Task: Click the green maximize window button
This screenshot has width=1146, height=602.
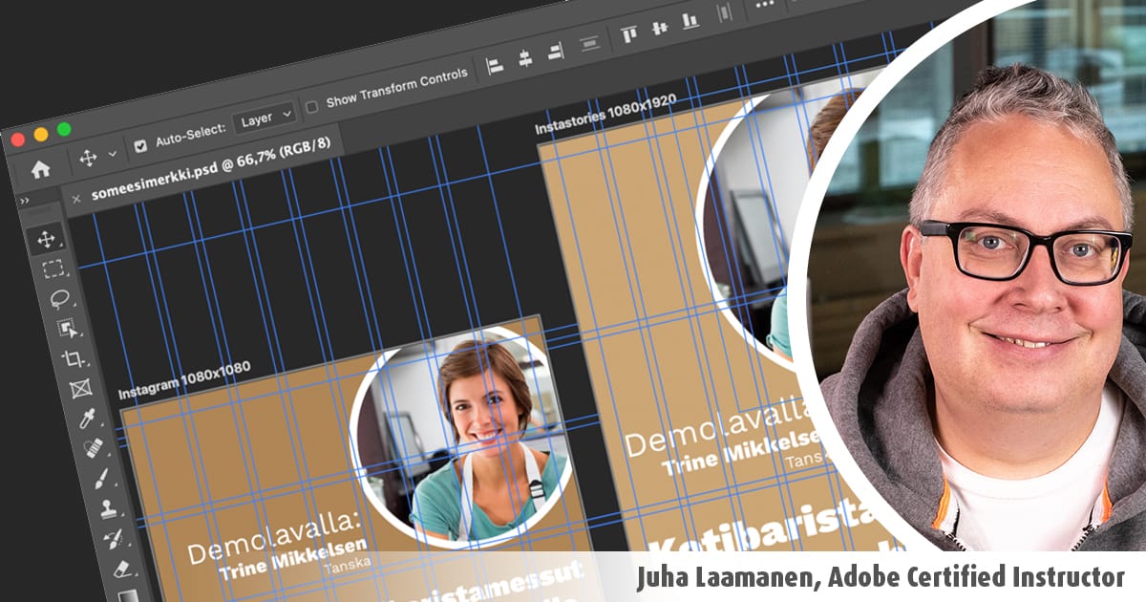Action: point(64,129)
